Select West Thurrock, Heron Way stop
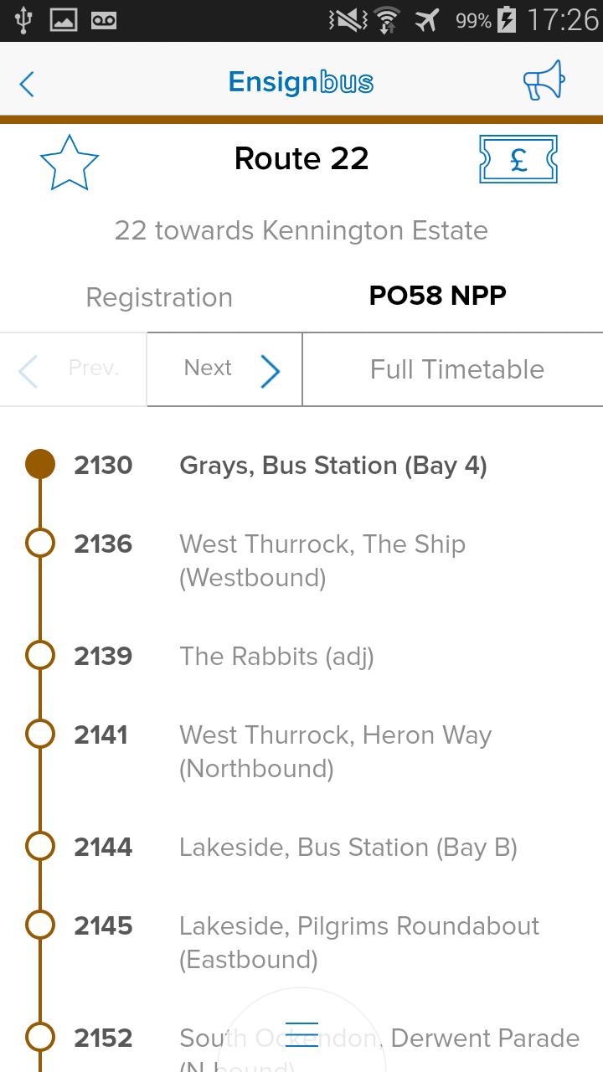 pos(335,751)
